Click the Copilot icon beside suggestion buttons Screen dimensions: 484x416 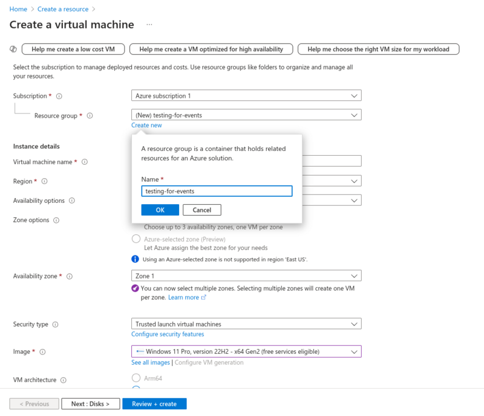coord(13,49)
